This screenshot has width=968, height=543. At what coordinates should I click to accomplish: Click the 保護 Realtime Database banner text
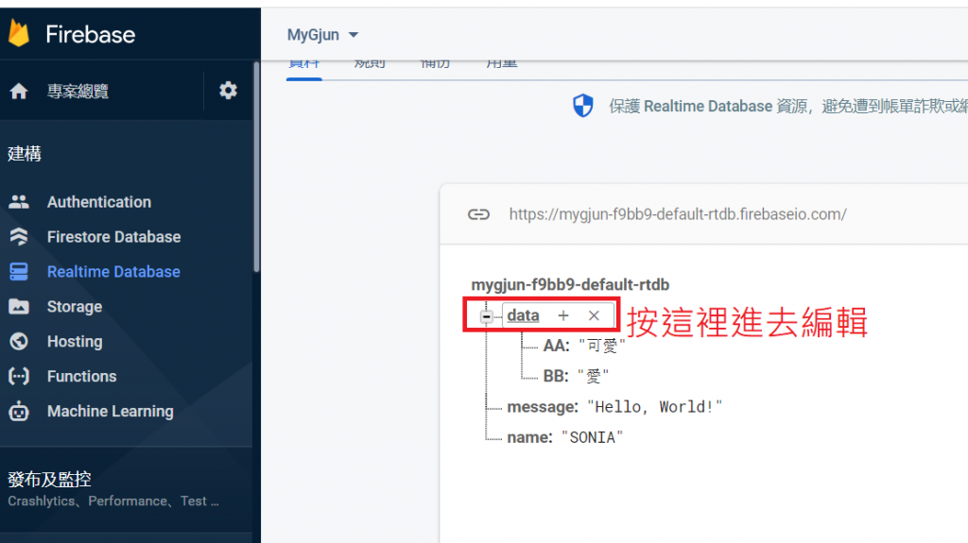pos(787,106)
